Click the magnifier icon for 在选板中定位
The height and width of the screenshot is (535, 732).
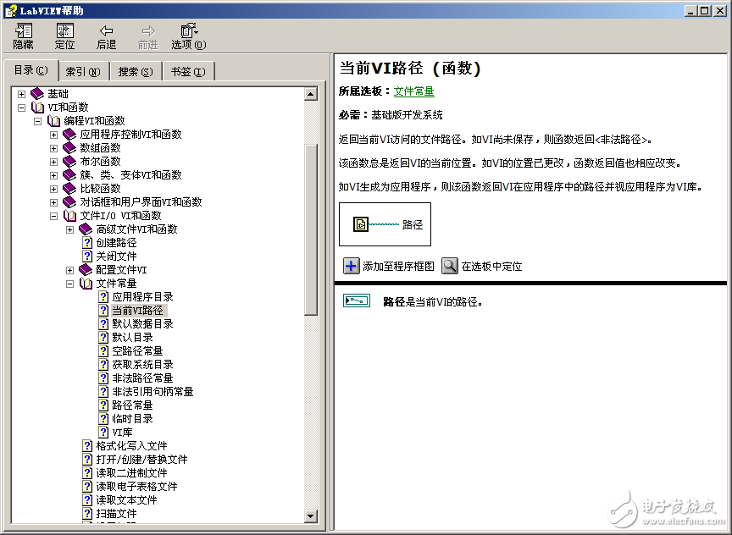(x=450, y=267)
